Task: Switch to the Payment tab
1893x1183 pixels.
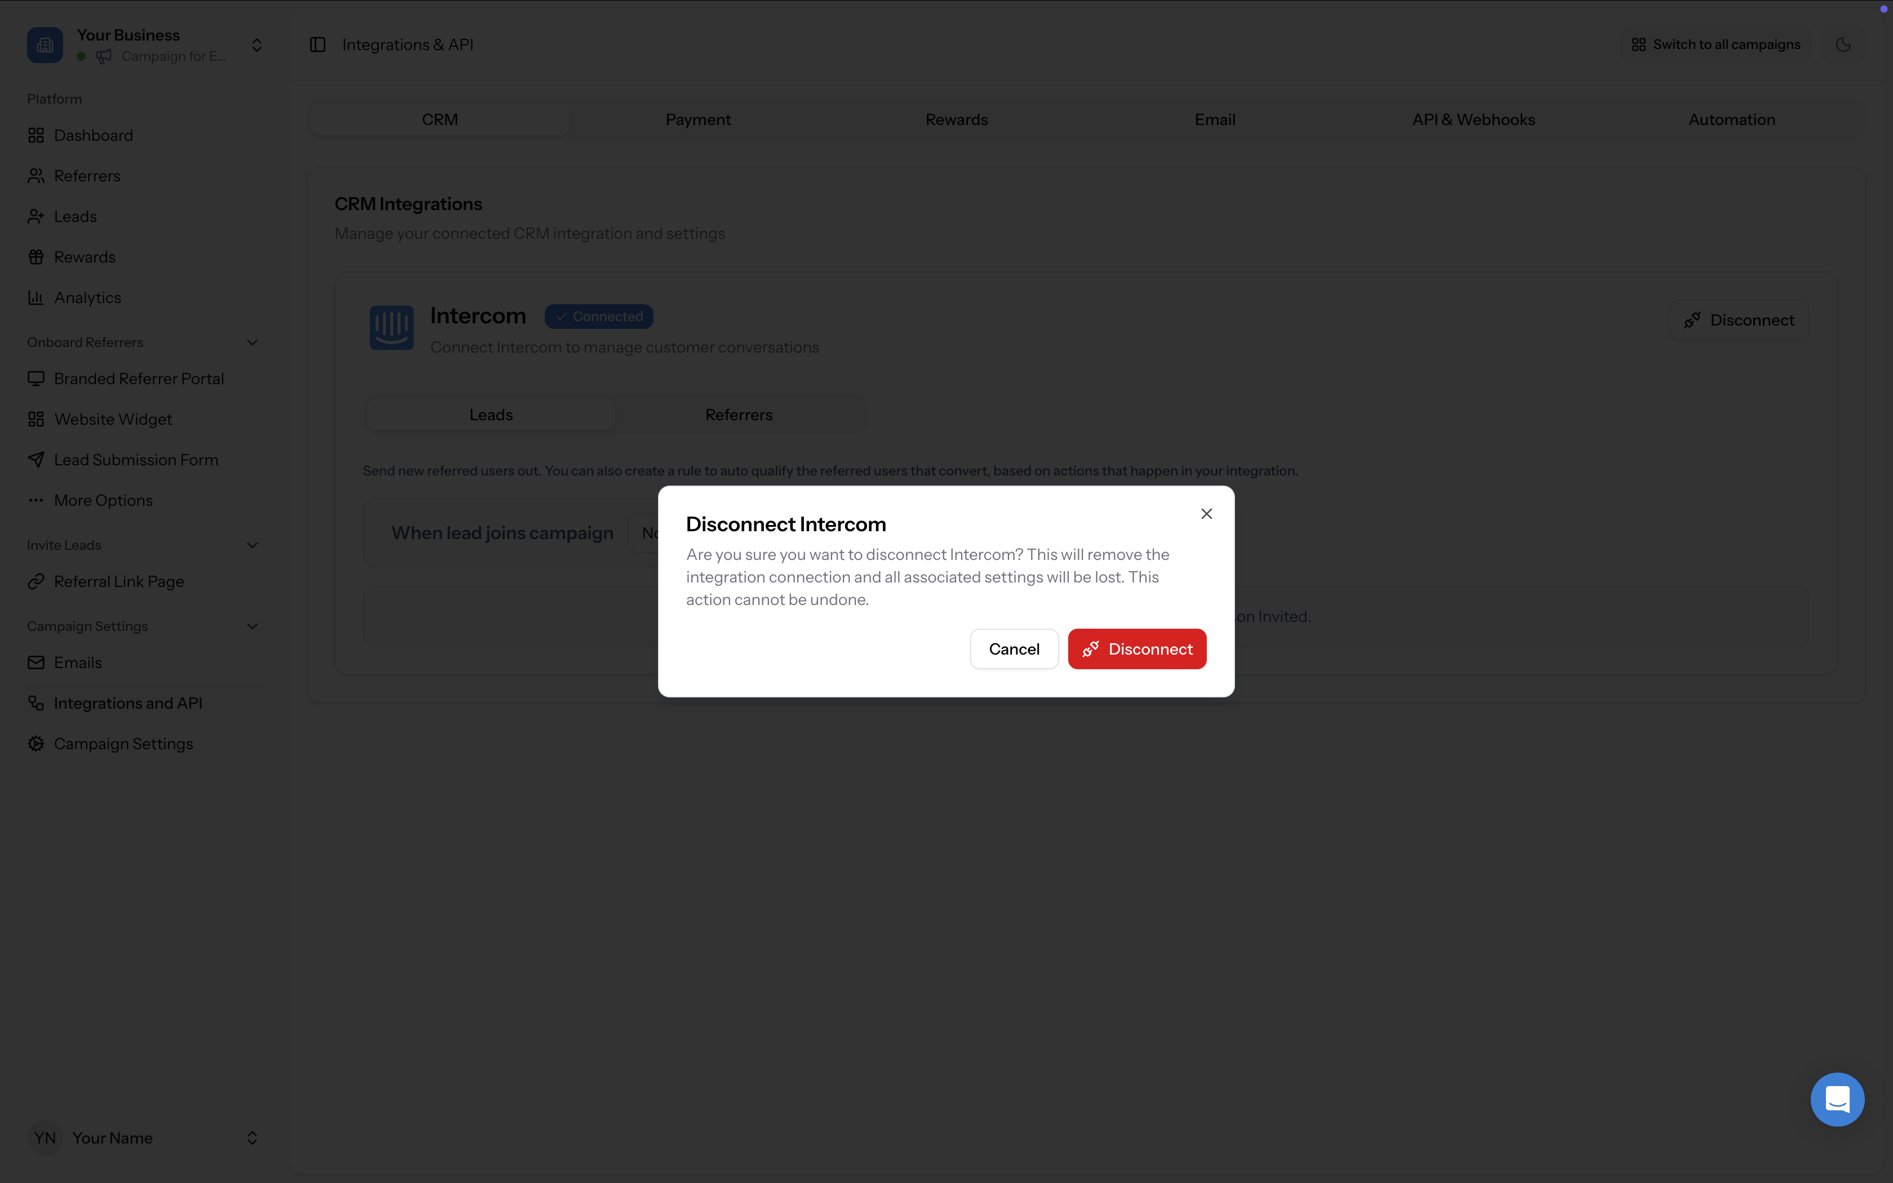Action: (x=697, y=119)
